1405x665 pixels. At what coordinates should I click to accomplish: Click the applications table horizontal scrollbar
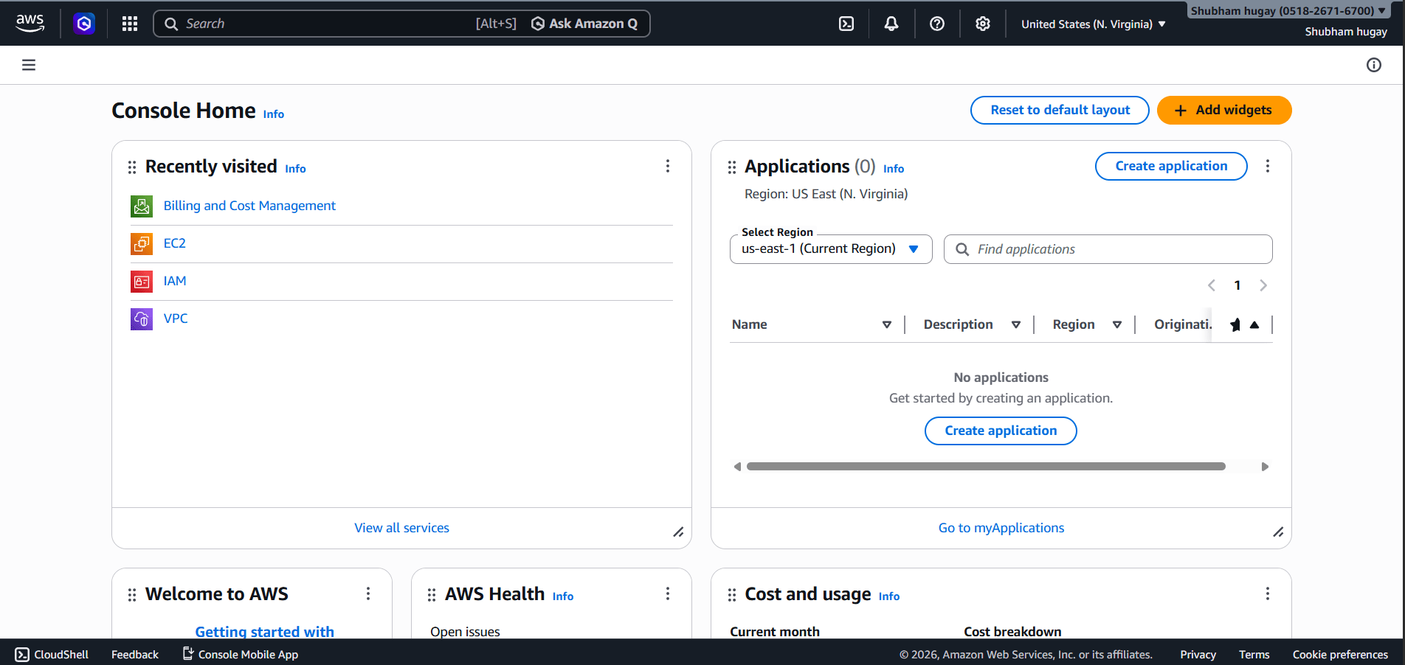tap(986, 467)
